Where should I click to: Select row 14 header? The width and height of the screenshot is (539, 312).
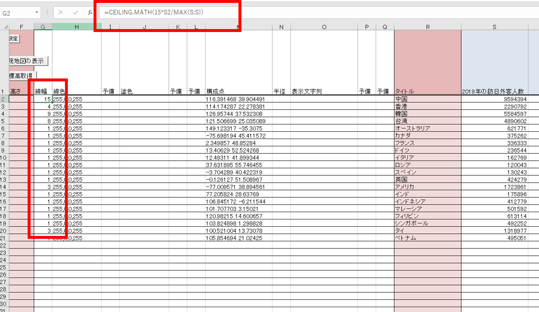click(3, 187)
